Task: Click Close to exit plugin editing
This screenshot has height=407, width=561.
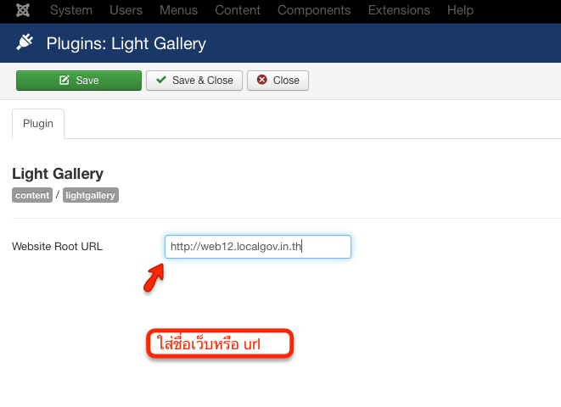Action: click(x=278, y=81)
